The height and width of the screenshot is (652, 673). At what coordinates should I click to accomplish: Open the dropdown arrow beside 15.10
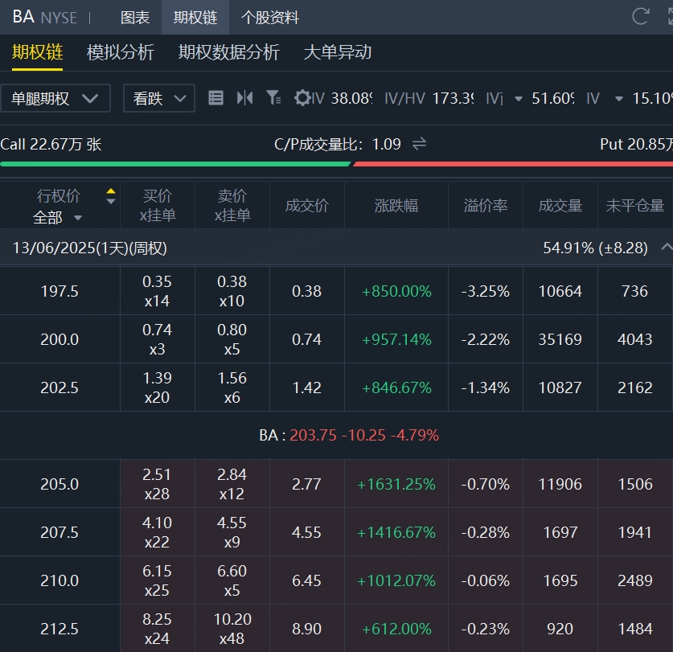pyautogui.click(x=618, y=99)
